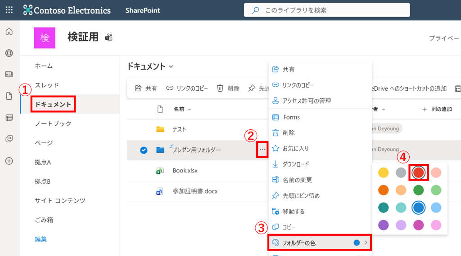Click the Word icon for 参加証明書.docx
This screenshot has width=461, height=256.
159,191
